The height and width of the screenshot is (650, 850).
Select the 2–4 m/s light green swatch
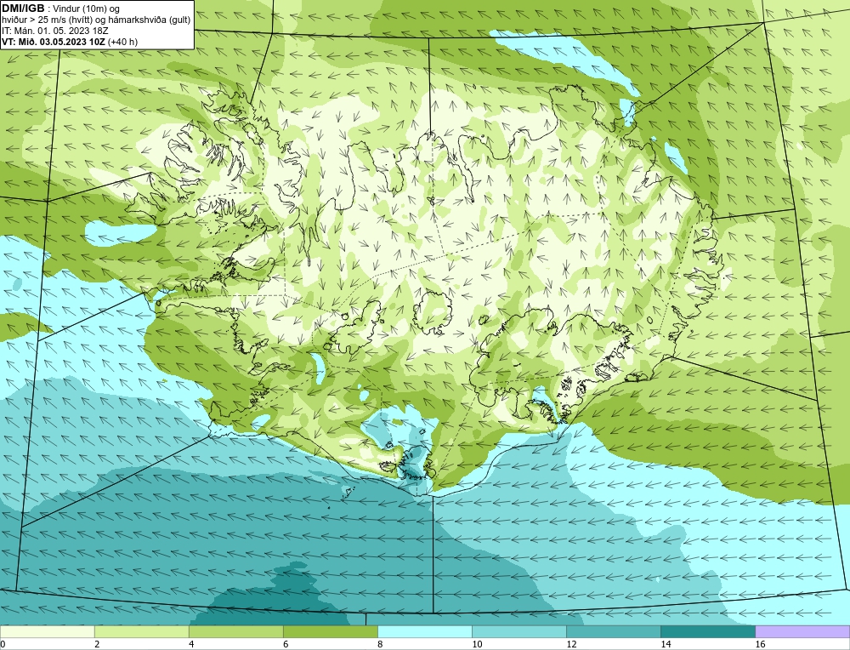click(x=141, y=631)
